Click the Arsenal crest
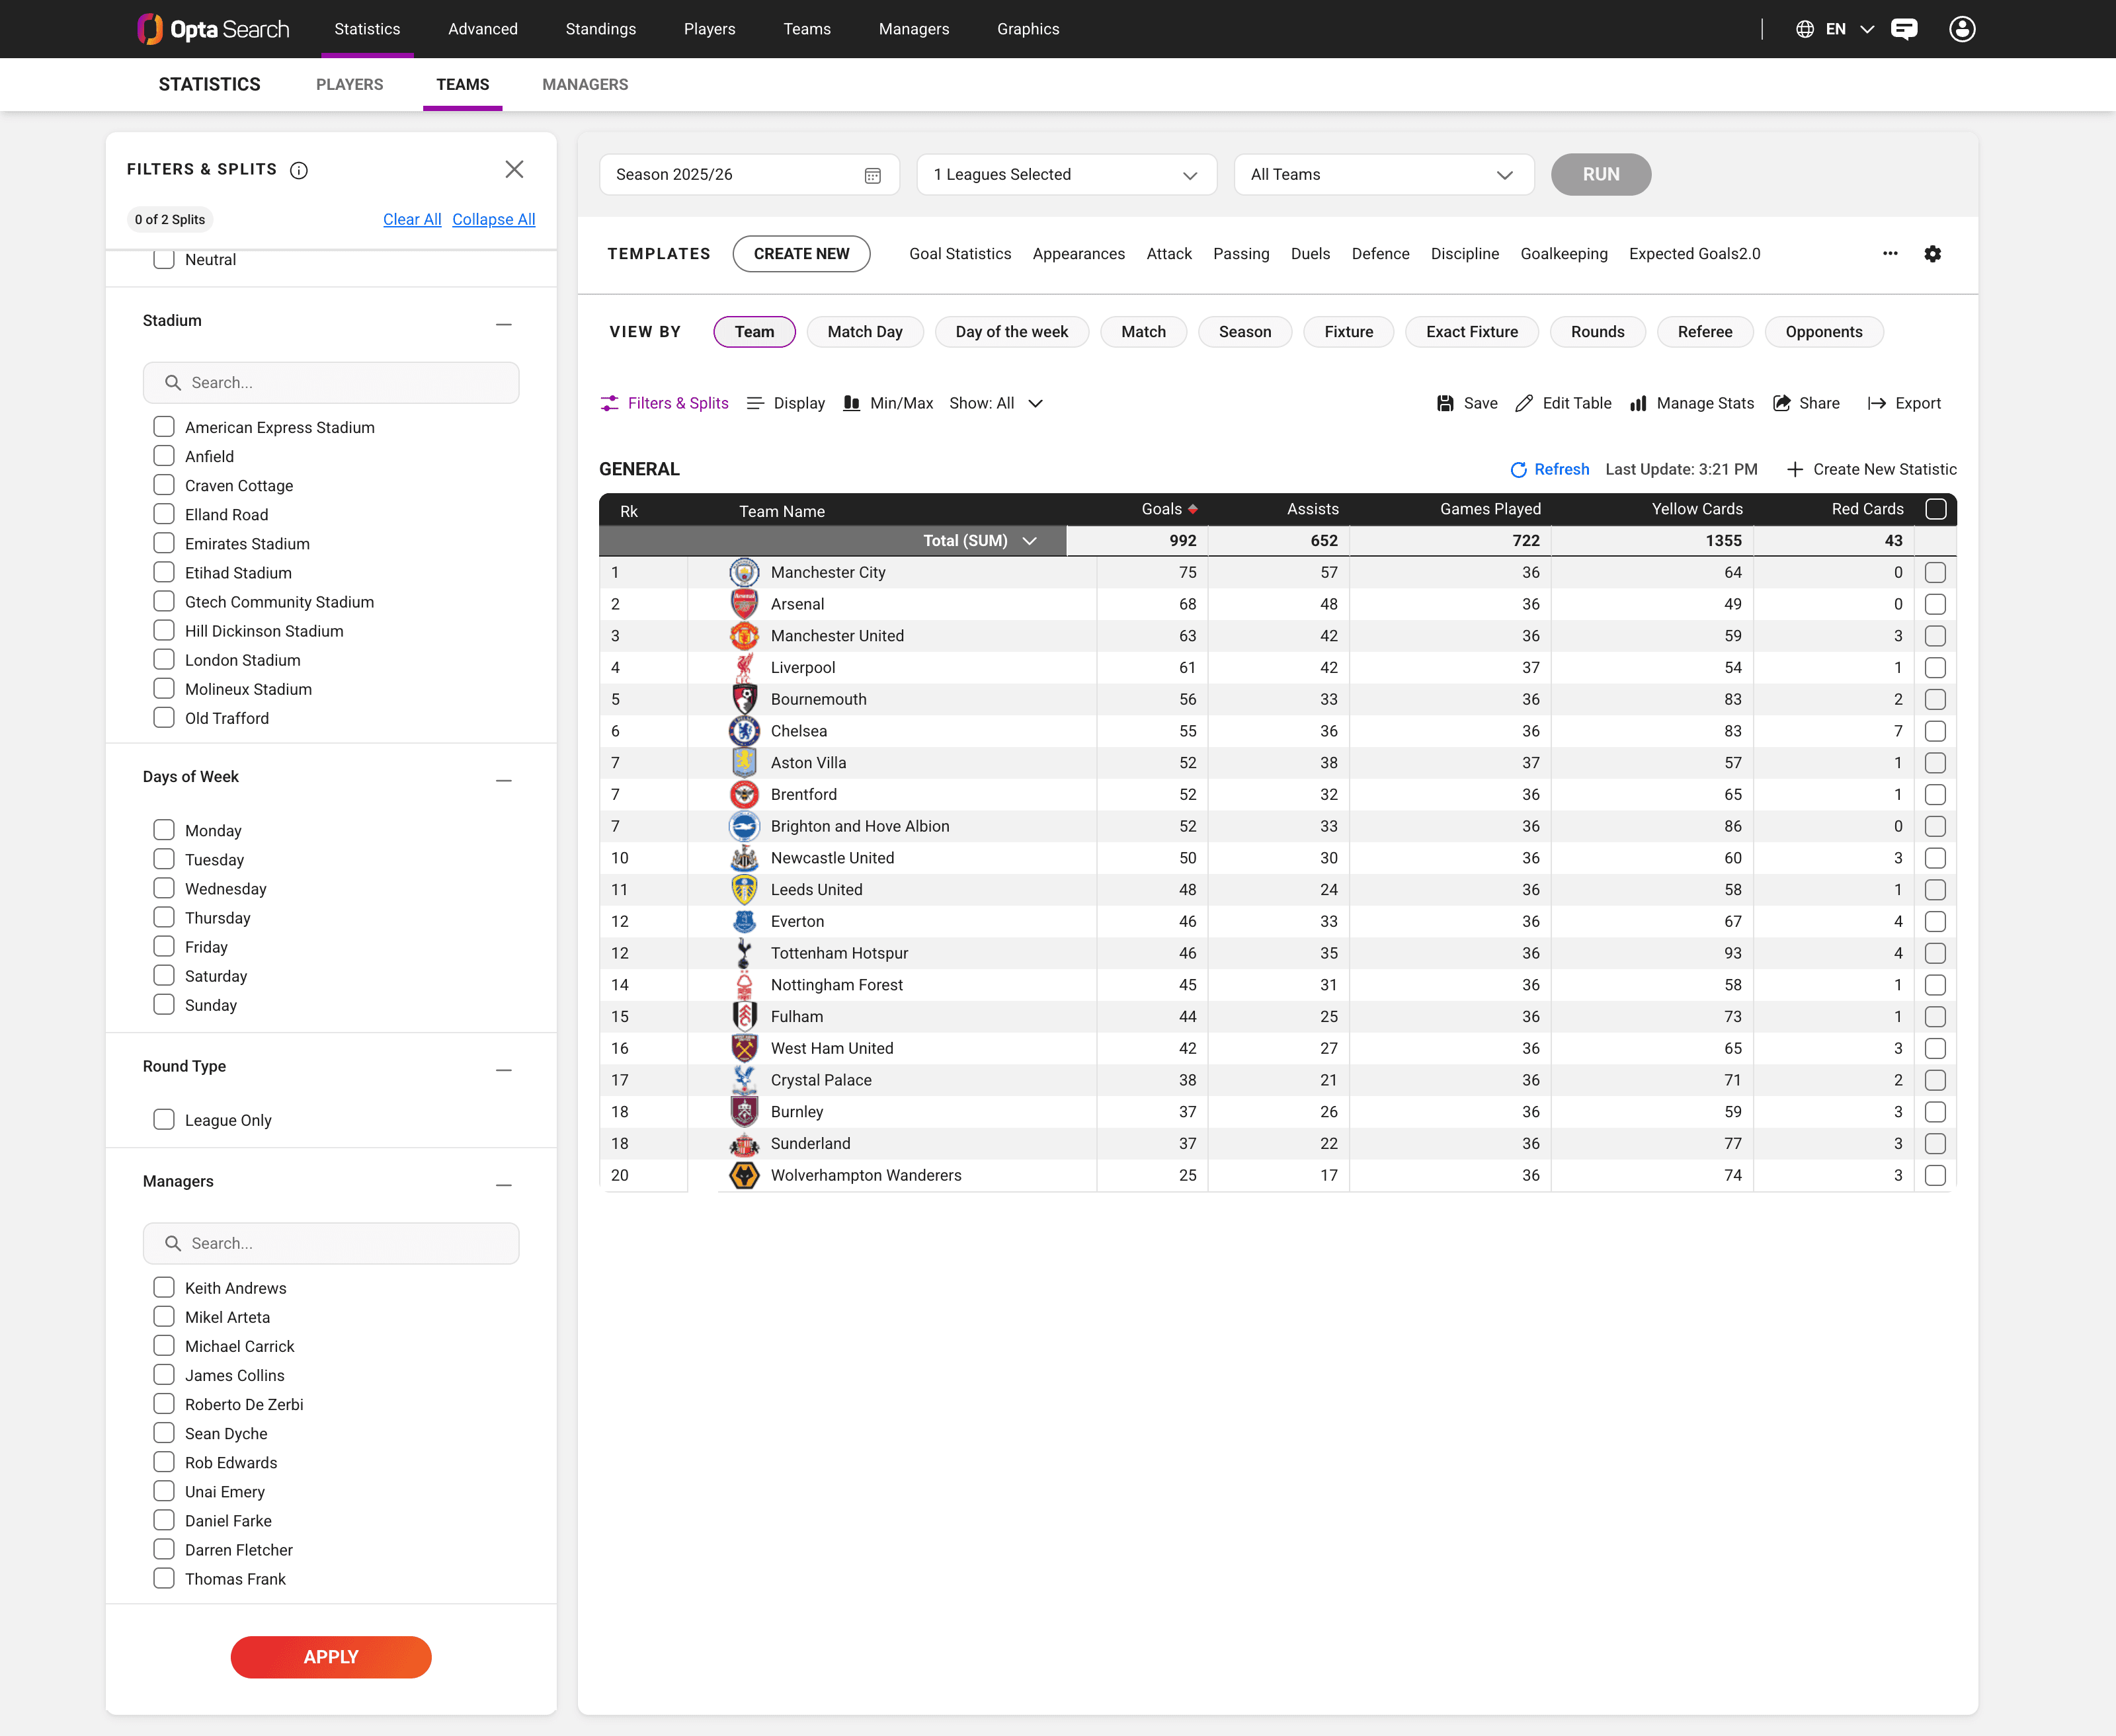The width and height of the screenshot is (2116, 1736). tap(744, 604)
